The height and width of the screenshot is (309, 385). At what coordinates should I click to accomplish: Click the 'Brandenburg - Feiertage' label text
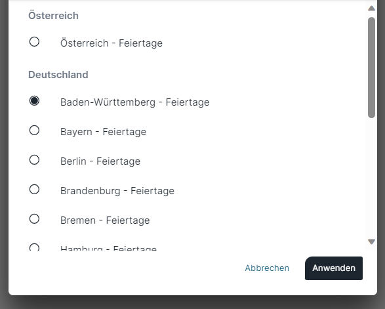pos(117,191)
